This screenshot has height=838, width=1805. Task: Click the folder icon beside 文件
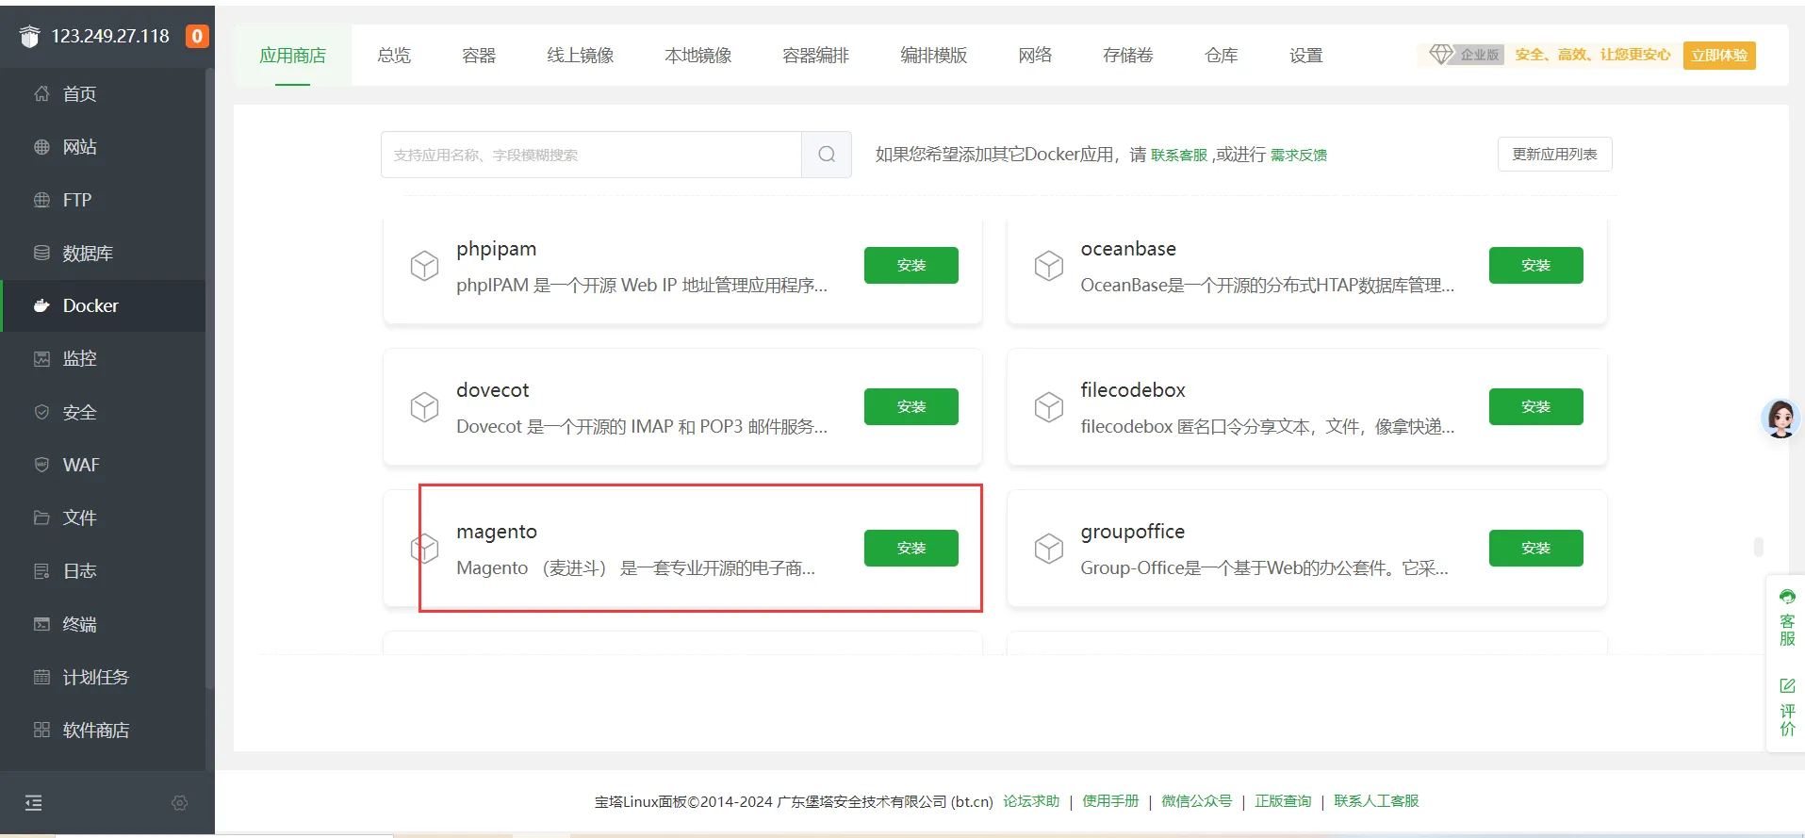[41, 518]
